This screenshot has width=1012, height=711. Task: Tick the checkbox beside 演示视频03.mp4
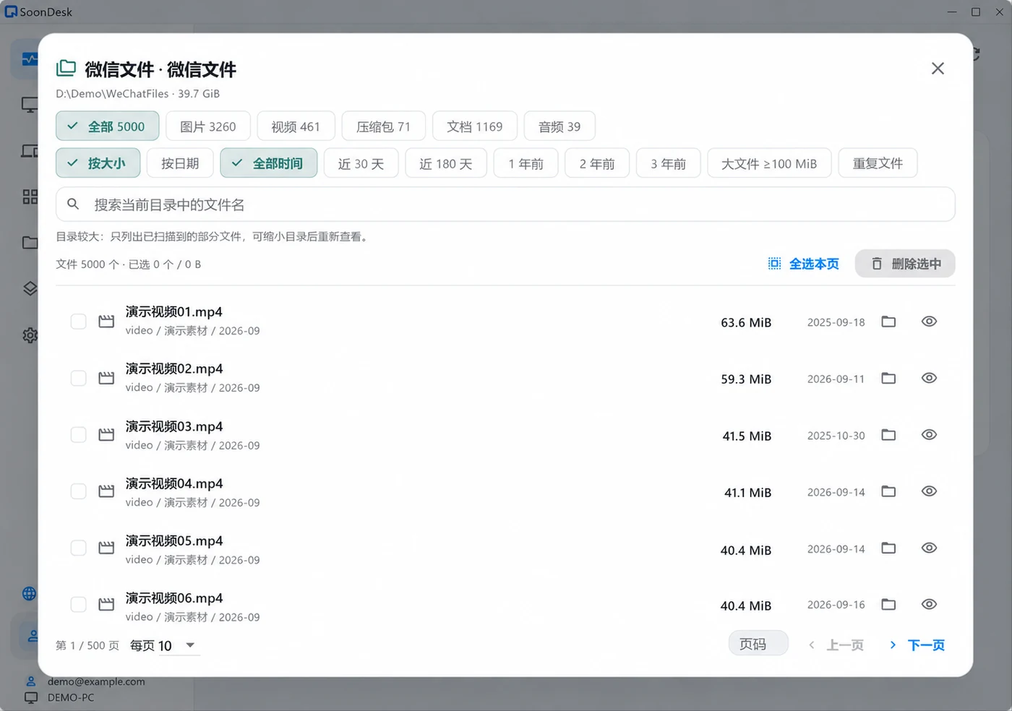pyautogui.click(x=78, y=434)
